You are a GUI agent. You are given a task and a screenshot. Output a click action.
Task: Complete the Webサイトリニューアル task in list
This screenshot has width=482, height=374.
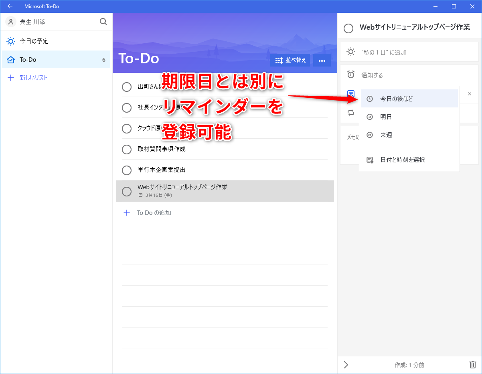coord(127,191)
